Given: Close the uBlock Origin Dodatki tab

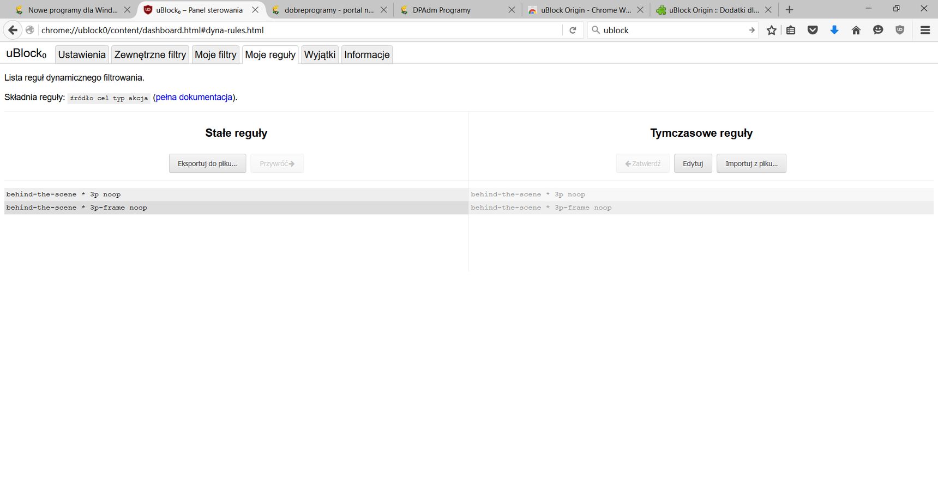Looking at the screenshot, I should (768, 10).
